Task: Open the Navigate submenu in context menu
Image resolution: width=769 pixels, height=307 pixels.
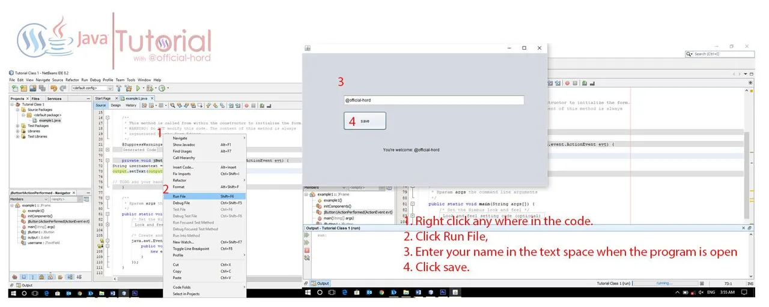Action: pyautogui.click(x=205, y=138)
